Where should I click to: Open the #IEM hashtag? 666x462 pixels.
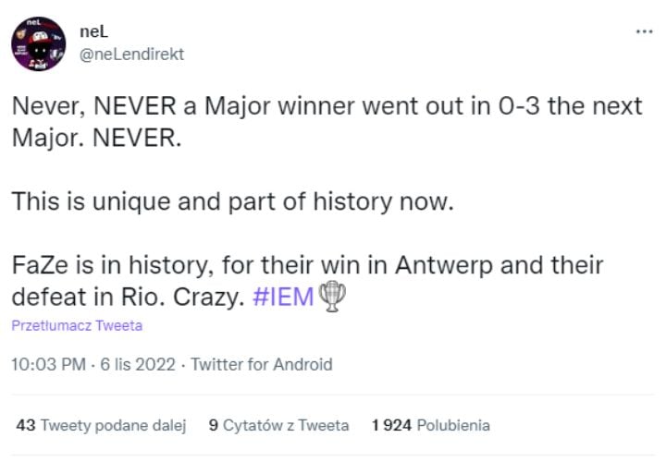[x=282, y=298]
